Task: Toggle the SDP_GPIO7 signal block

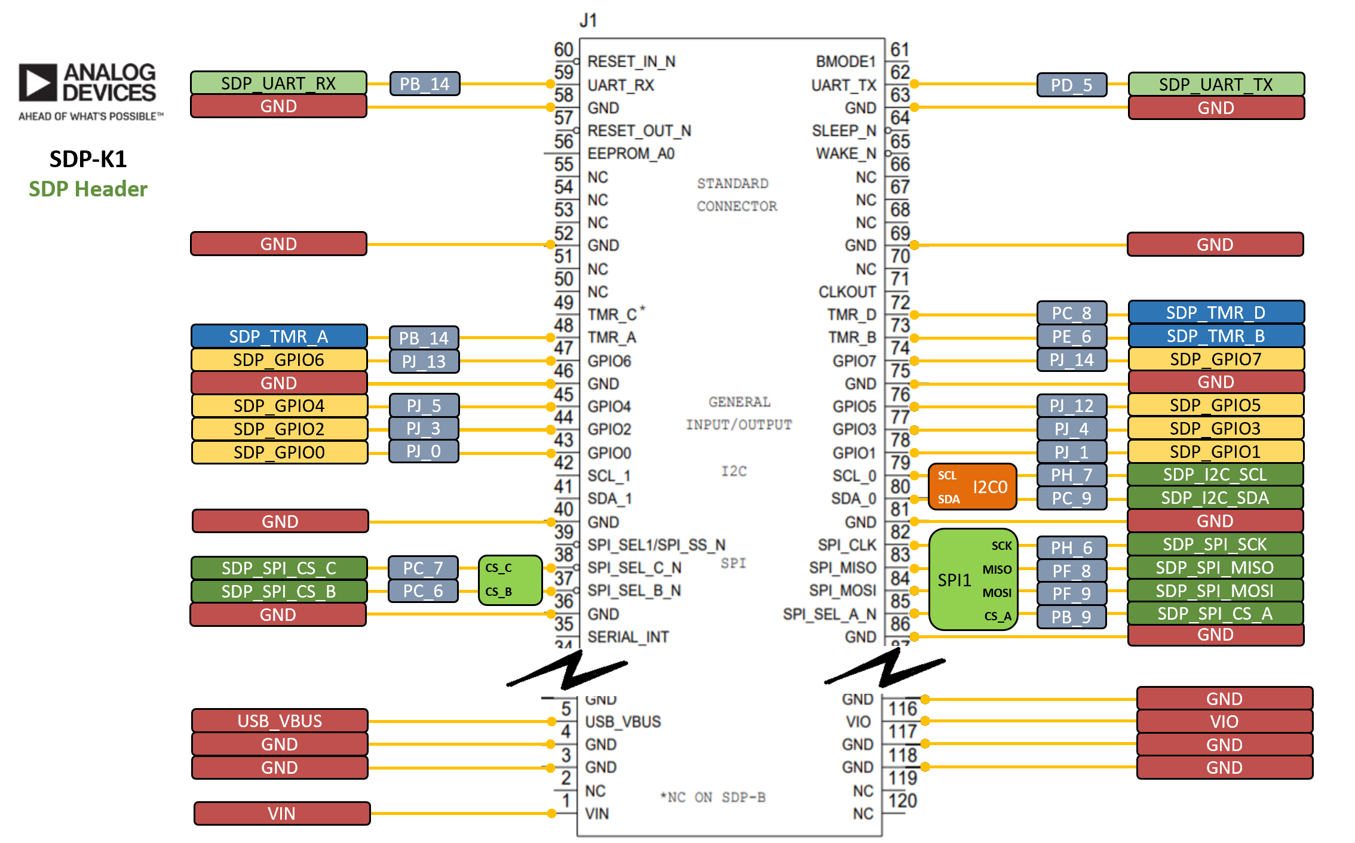Action: (1215, 359)
